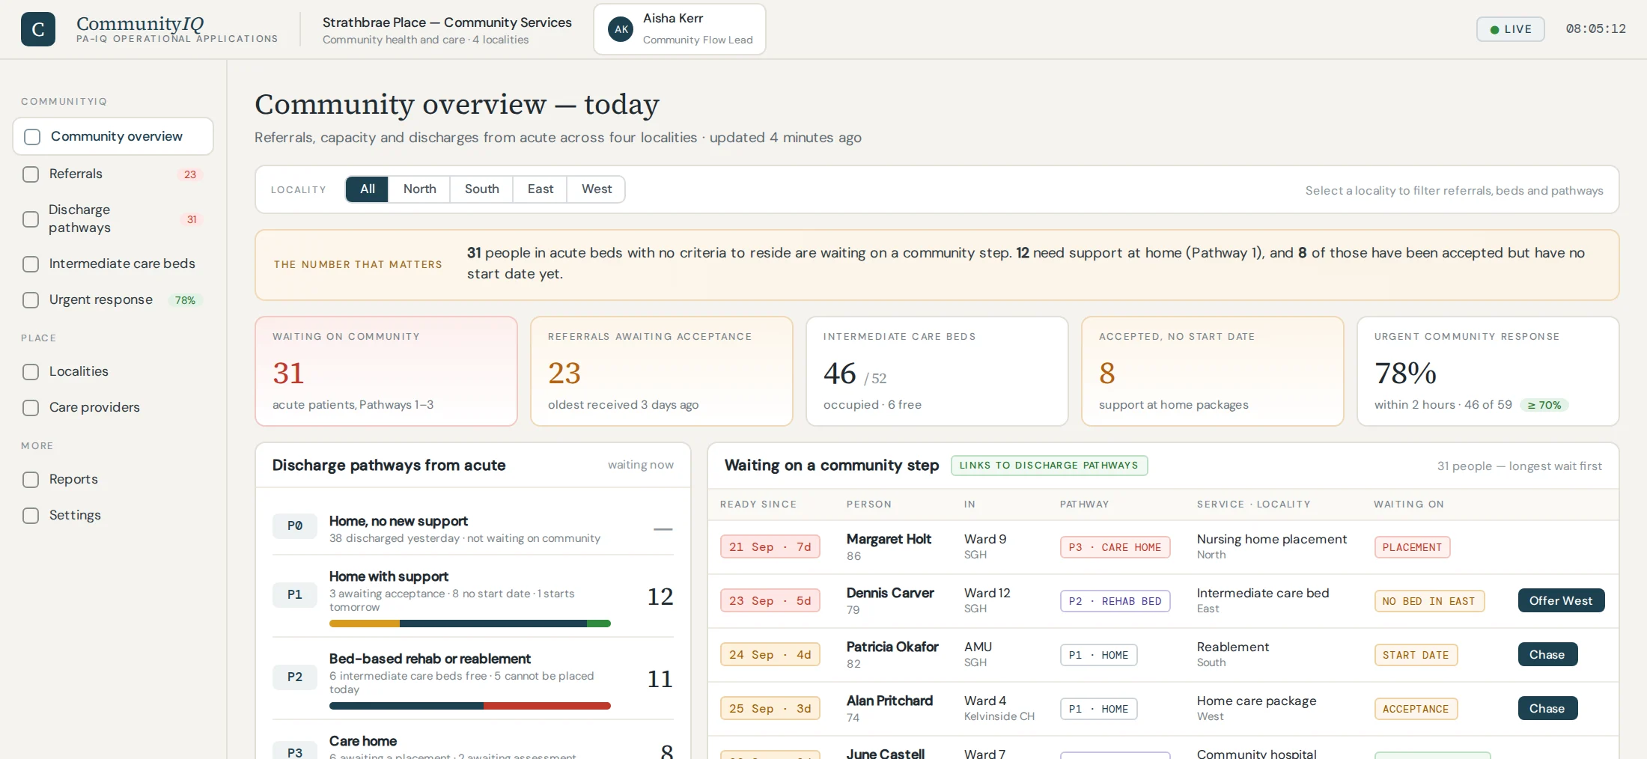
Task: Click the Intermediate care beds sidebar icon
Action: coord(31,264)
